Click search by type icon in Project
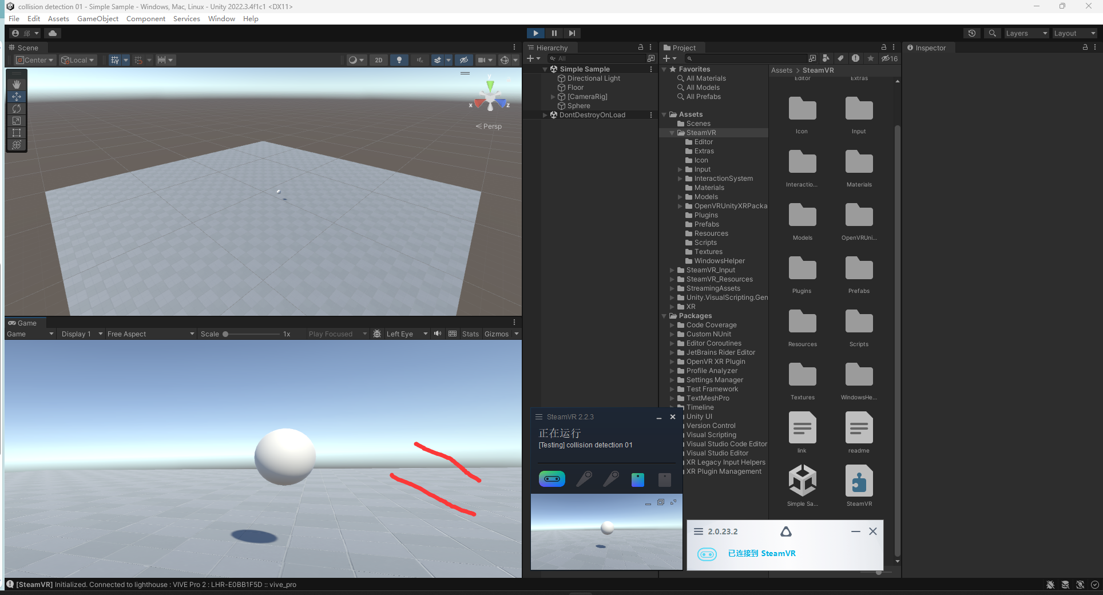The image size is (1103, 595). tap(826, 58)
